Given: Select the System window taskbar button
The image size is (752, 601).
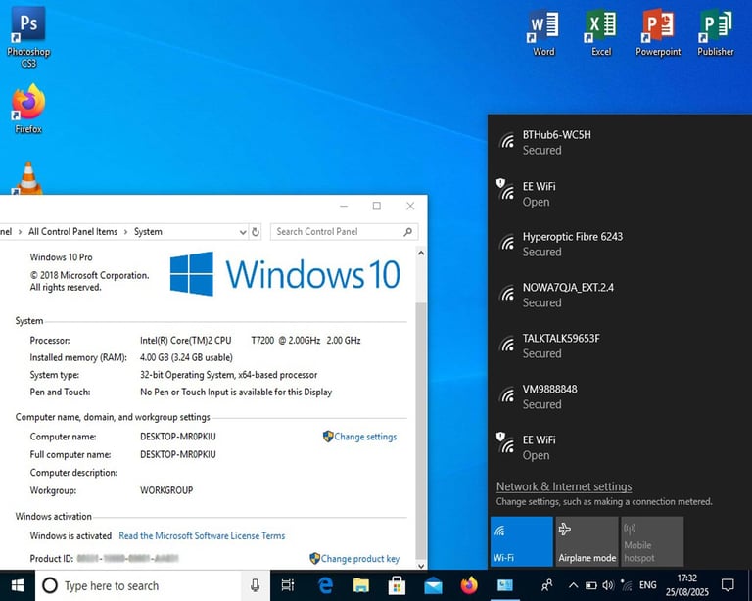Looking at the screenshot, I should [x=504, y=585].
